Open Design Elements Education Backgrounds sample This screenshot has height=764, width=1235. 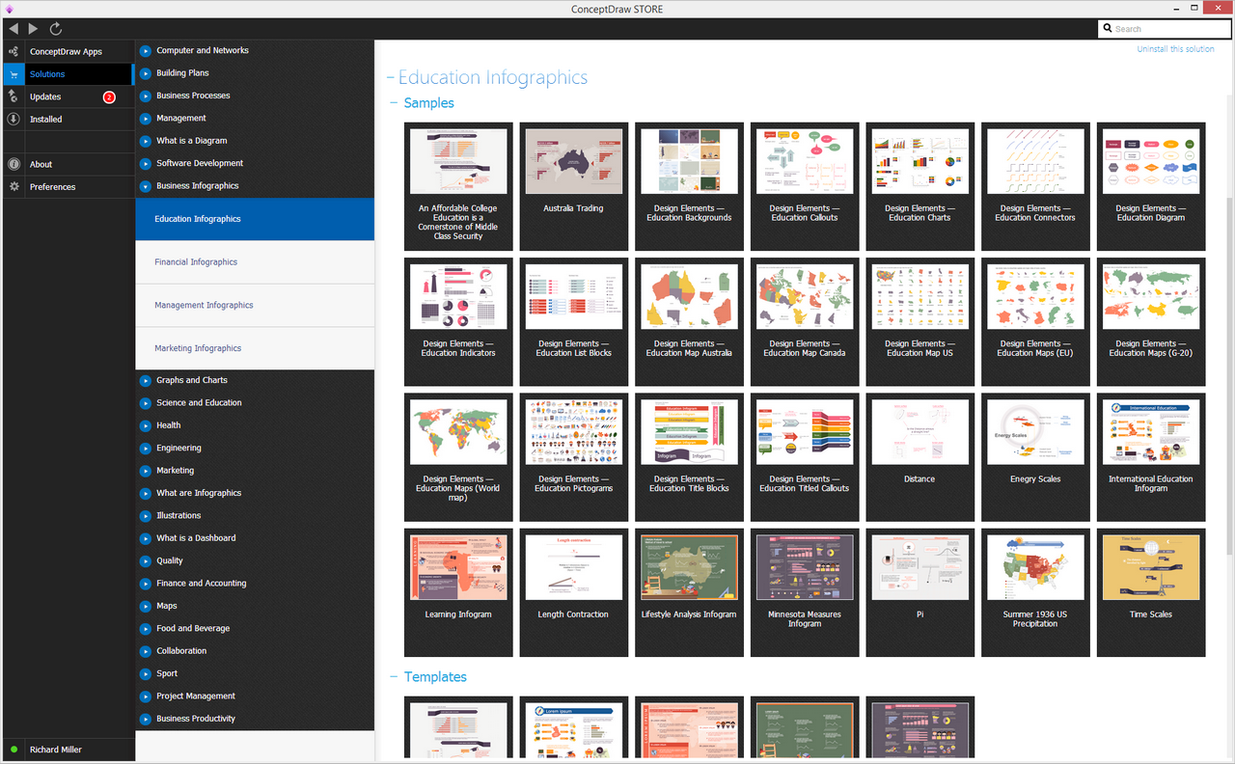coord(689,187)
